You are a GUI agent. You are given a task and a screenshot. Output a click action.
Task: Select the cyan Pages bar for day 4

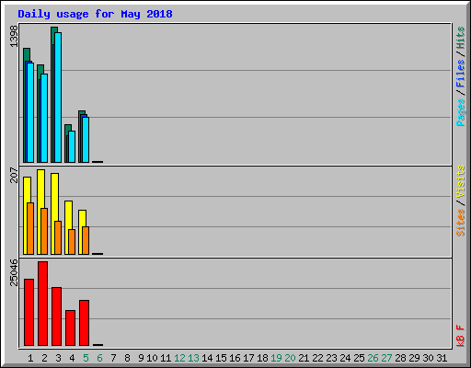[72, 146]
